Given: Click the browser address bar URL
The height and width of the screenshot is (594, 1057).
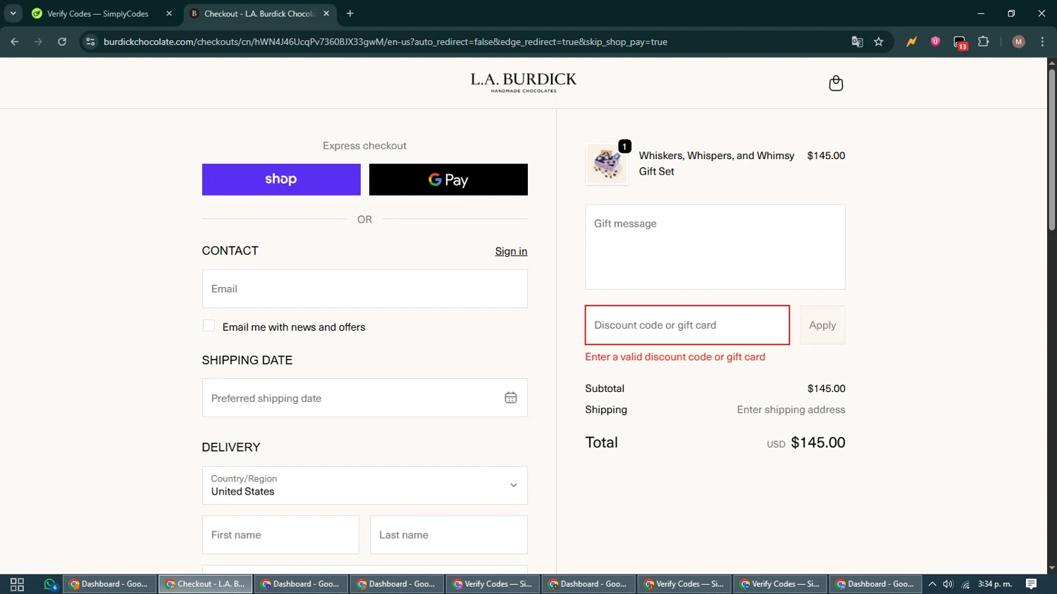Looking at the screenshot, I should 385,42.
